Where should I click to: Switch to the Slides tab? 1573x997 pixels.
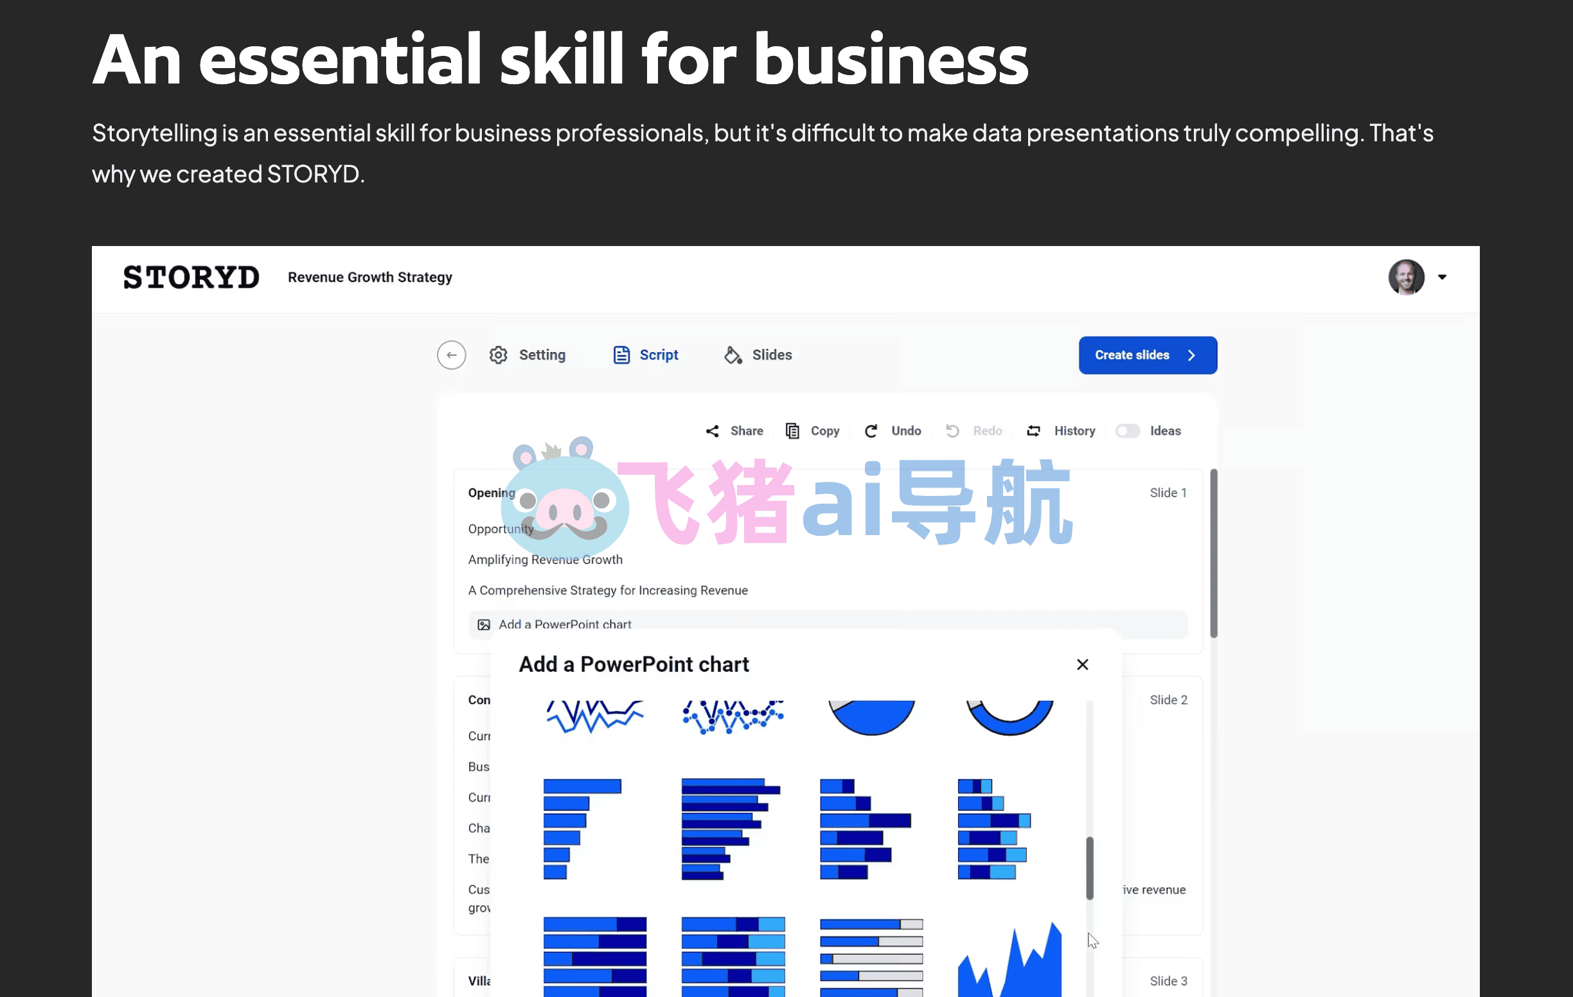point(758,354)
